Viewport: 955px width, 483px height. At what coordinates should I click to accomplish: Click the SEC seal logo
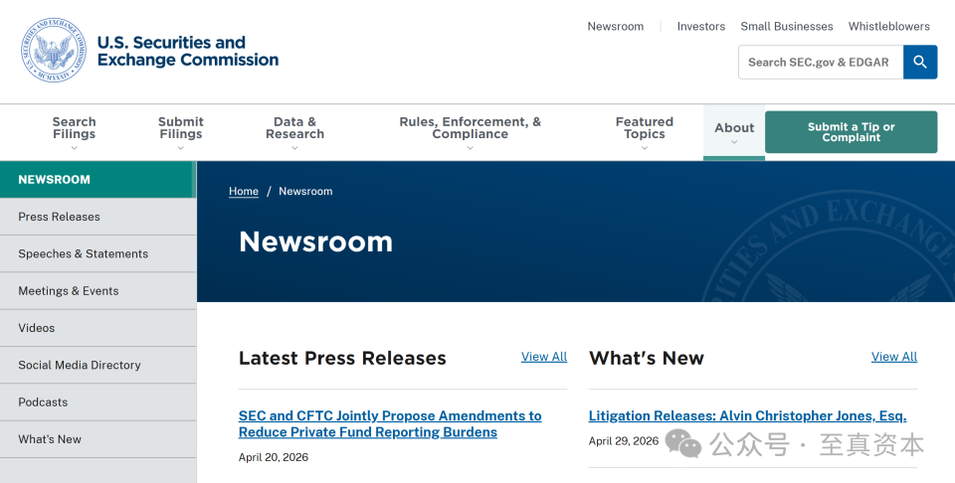(x=54, y=51)
